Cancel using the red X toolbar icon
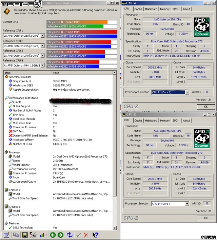This screenshot has height=240, width=217. [x=86, y=235]
